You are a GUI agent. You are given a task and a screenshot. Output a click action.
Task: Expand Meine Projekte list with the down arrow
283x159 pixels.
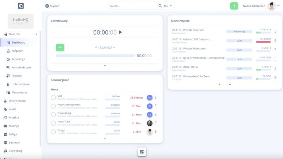coord(230,85)
